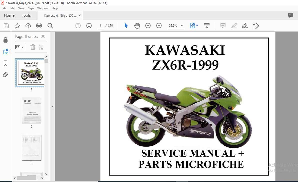This screenshot has width=298, height=182.
Task: Open the comments chat bubble icon
Action: [x=290, y=15]
